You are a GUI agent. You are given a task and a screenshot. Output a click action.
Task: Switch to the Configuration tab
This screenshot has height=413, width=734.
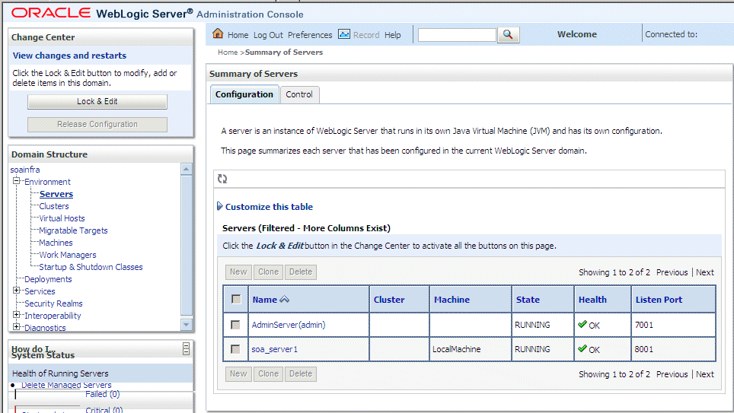point(244,94)
